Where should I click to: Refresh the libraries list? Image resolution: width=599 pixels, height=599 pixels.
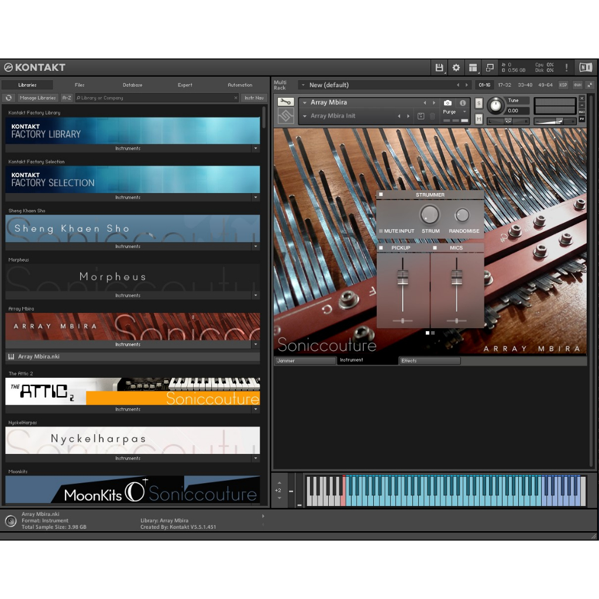tap(9, 98)
